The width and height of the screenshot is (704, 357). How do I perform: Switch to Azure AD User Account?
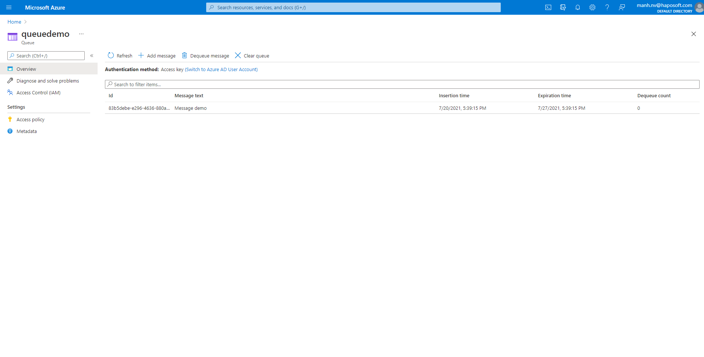pyautogui.click(x=221, y=70)
